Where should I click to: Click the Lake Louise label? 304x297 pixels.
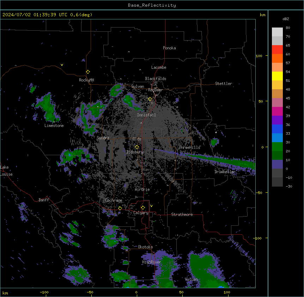coord(6,171)
